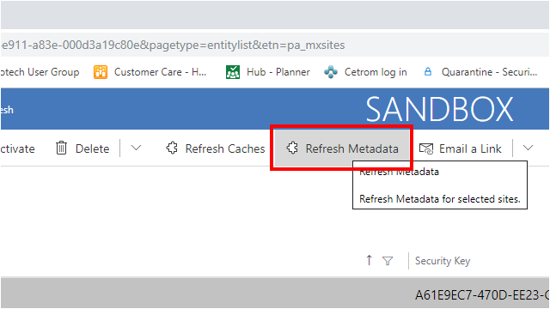This screenshot has width=550, height=309.
Task: Click the Security Key column header
Action: pos(443,261)
